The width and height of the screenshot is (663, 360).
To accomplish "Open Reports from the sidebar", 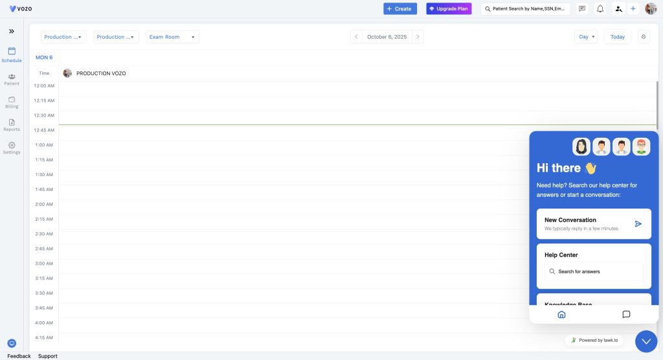I will pyautogui.click(x=12, y=125).
